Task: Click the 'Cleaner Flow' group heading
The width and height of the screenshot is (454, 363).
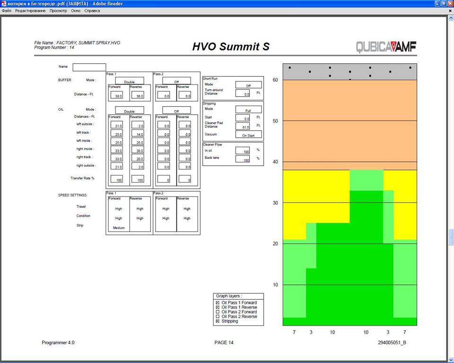Action: (212, 145)
